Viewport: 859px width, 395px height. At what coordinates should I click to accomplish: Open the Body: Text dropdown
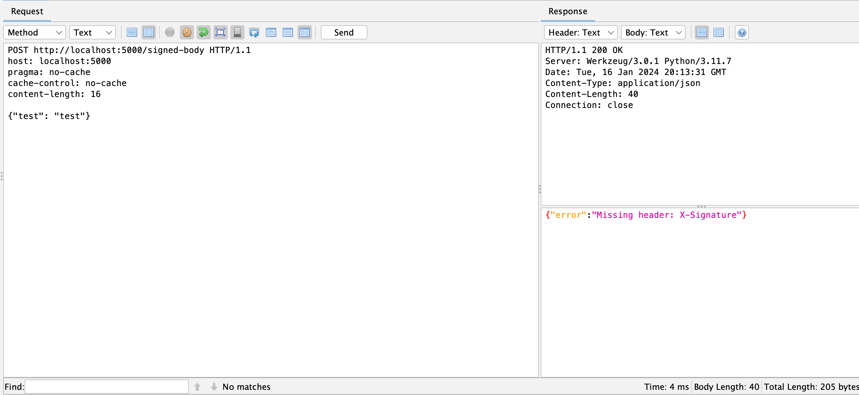(x=653, y=32)
